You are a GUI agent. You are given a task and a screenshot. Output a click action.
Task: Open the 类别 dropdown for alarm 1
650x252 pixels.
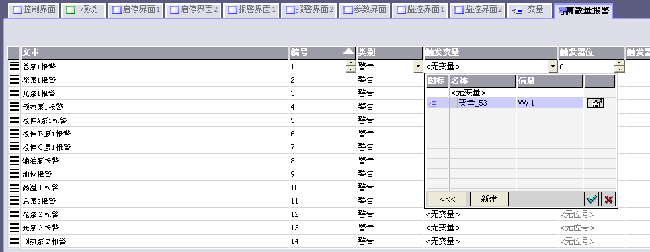pyautogui.click(x=418, y=67)
